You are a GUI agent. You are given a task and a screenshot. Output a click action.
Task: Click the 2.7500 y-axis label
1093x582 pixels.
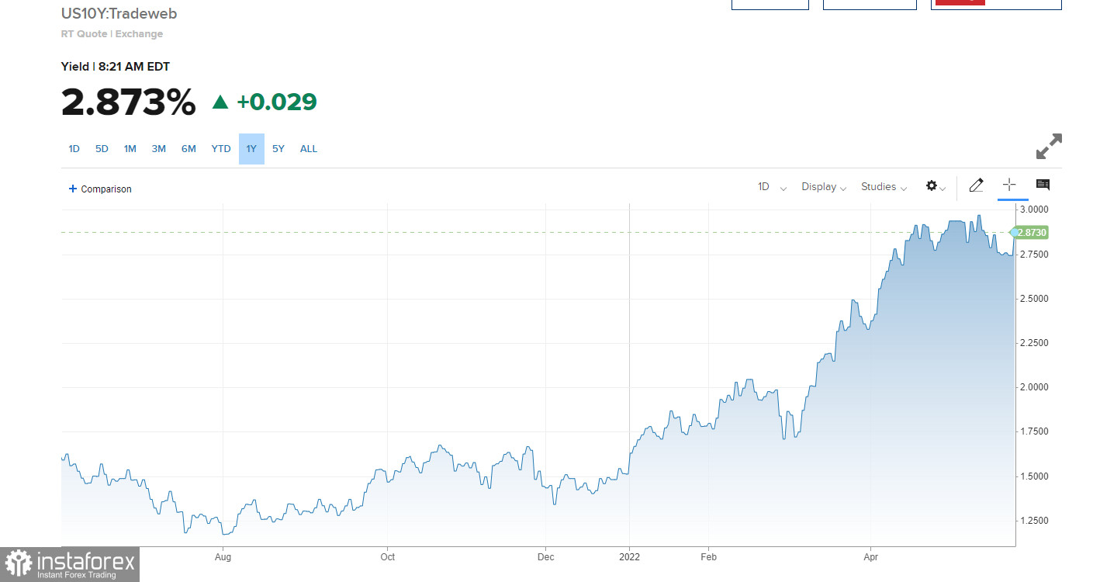pyautogui.click(x=1034, y=255)
